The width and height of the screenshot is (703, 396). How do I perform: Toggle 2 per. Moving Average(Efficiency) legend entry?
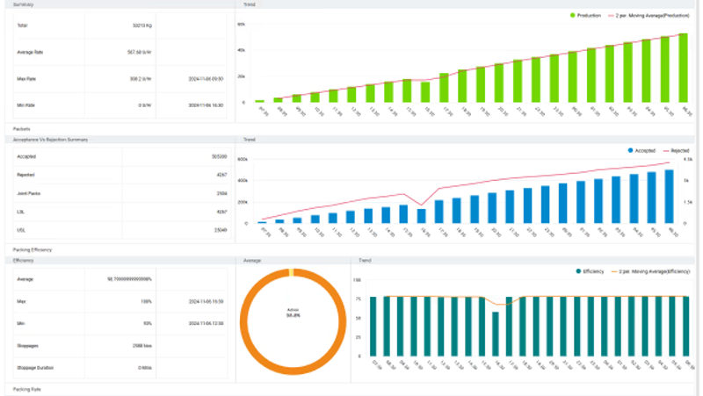pos(650,271)
